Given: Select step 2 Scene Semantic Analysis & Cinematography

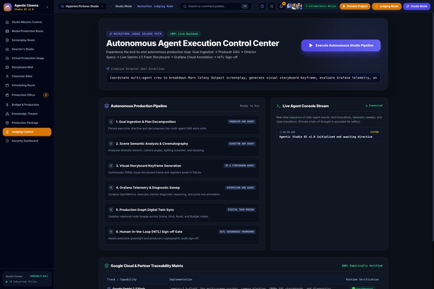Looking at the screenshot, I should (182, 146).
